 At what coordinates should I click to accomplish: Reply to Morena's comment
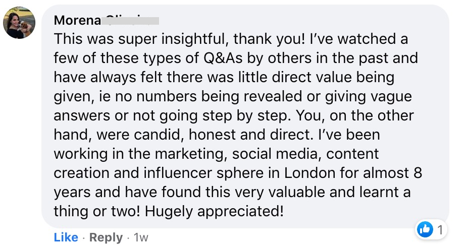pos(106,237)
